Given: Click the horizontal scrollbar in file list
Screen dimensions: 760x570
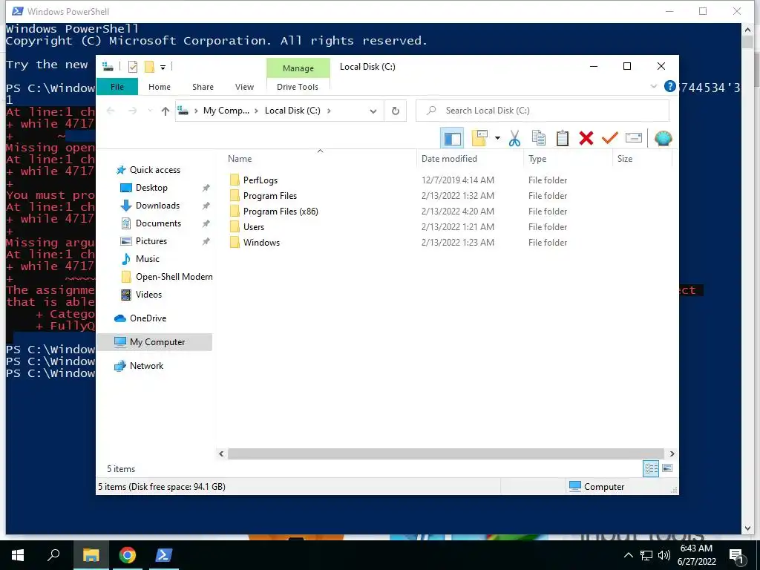Looking at the screenshot, I should [x=445, y=453].
